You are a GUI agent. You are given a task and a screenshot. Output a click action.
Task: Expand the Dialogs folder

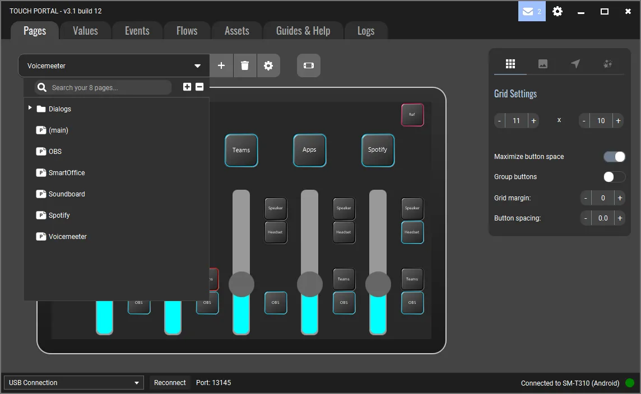click(x=30, y=108)
